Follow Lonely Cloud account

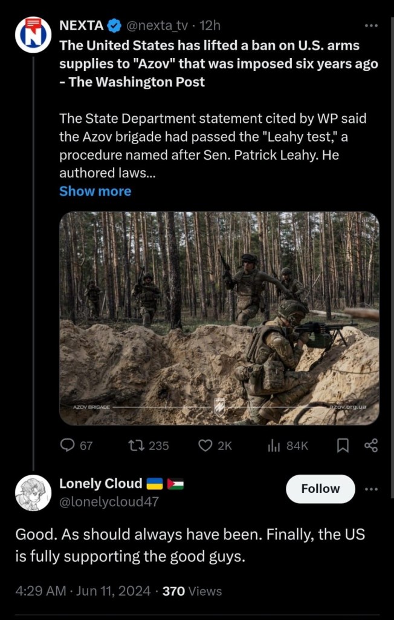[x=320, y=489]
